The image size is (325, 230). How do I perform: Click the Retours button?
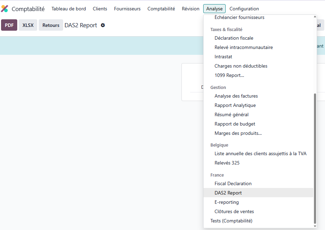(x=51, y=25)
